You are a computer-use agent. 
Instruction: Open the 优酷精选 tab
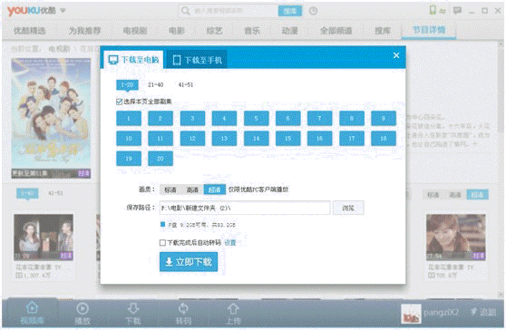click(x=29, y=31)
